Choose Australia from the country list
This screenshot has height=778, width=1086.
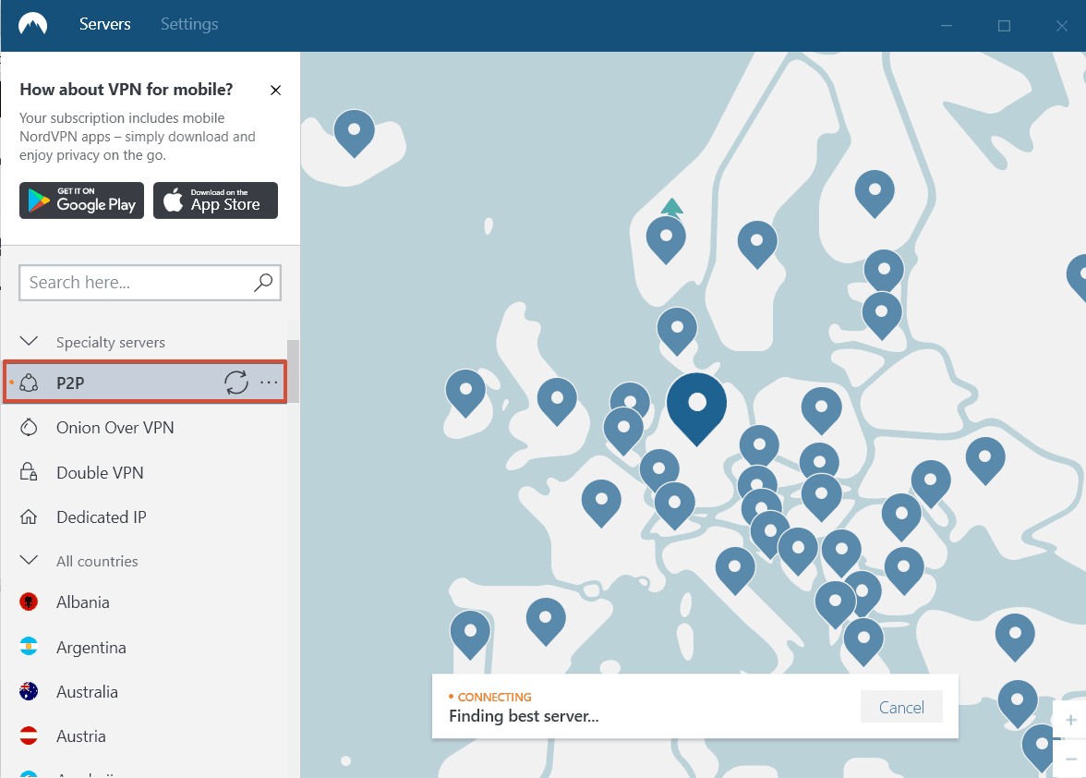click(87, 691)
